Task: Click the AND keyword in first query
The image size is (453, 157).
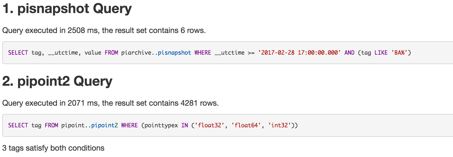Action: (349, 53)
